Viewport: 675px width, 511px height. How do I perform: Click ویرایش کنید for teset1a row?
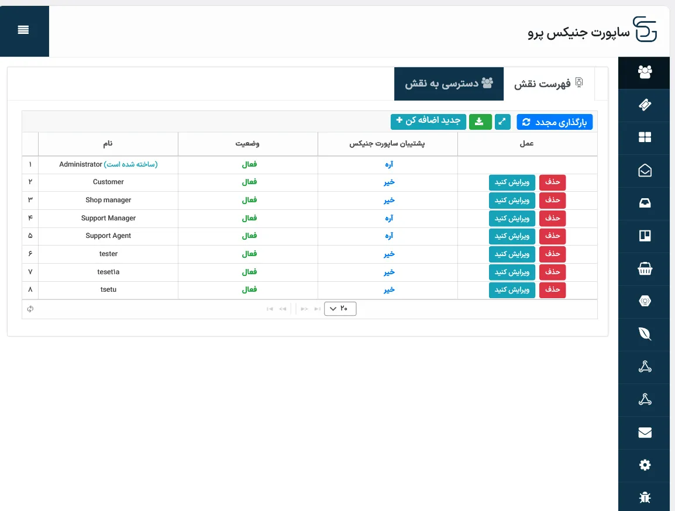pos(512,272)
